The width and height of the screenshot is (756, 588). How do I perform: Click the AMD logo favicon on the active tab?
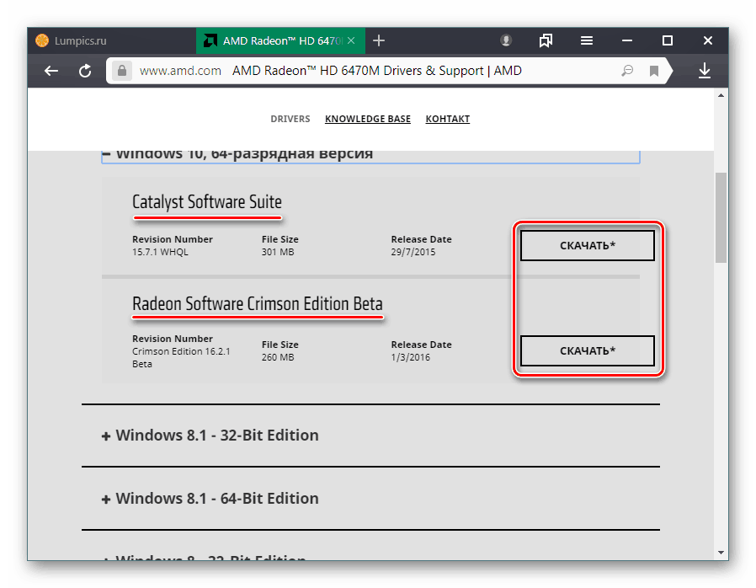coord(210,40)
